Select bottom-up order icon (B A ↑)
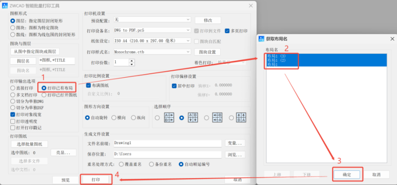 tap(241, 118)
